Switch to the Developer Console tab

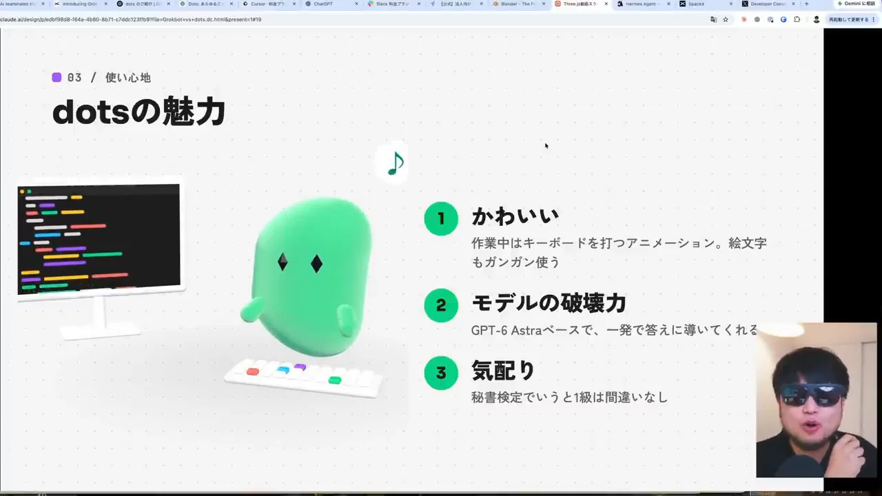[x=767, y=4]
